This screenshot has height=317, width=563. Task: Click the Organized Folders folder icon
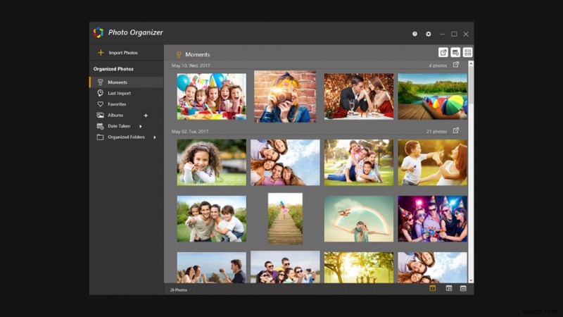click(x=100, y=137)
